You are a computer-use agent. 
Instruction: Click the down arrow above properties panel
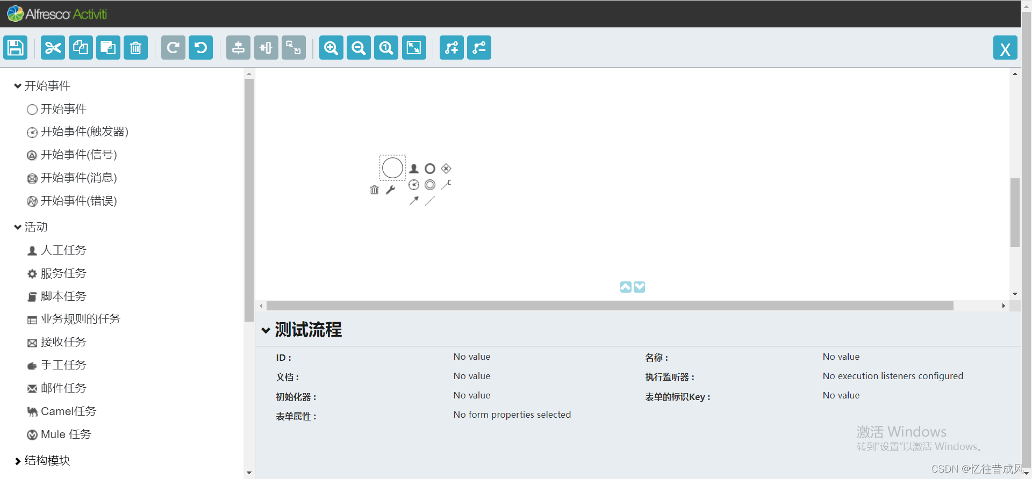[x=639, y=287]
